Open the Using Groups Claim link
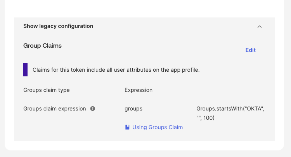Viewport: 291px width, 157px height. point(158,127)
